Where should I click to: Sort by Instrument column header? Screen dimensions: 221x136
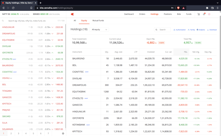77,52
